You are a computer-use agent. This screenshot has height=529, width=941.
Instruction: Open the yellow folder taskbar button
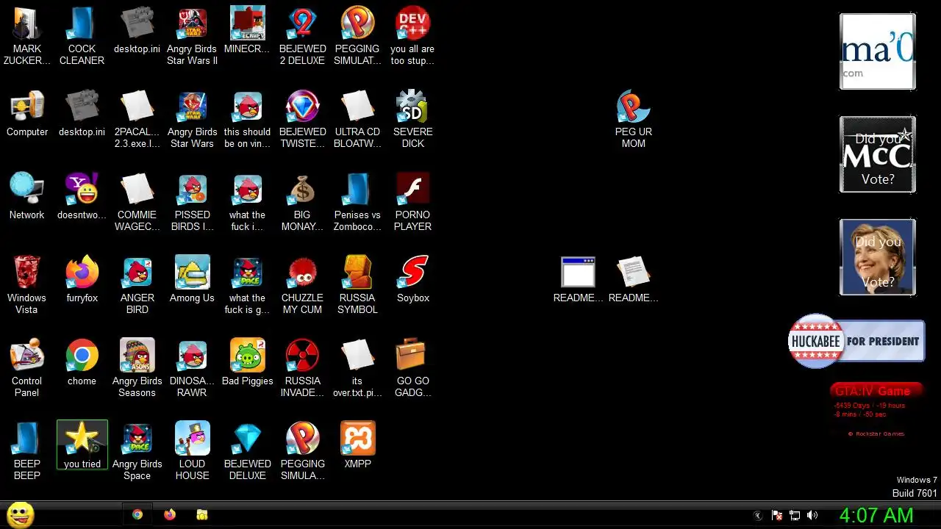click(x=202, y=515)
